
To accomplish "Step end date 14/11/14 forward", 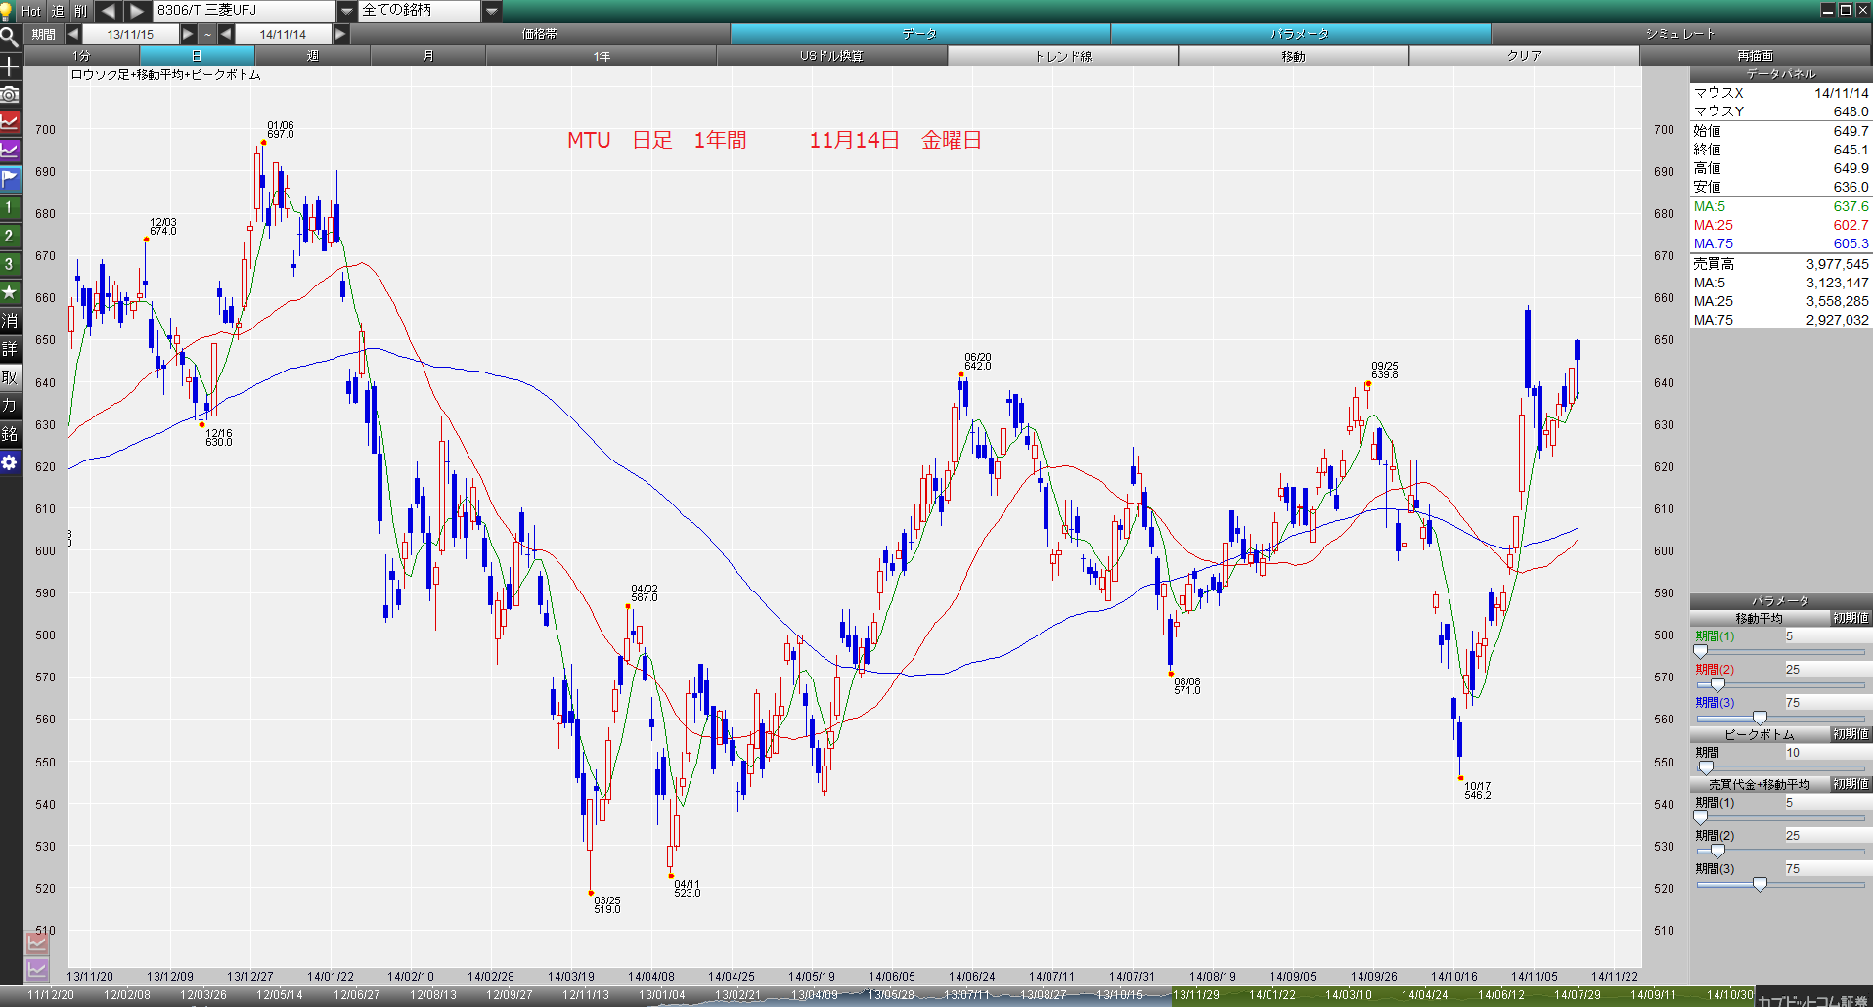I will pyautogui.click(x=340, y=34).
